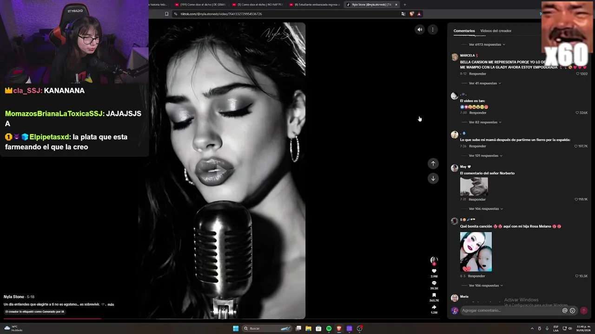Switch to 'Estudiante embarazada regresa' browser tab
The height and width of the screenshot is (334, 595).
tap(314, 5)
